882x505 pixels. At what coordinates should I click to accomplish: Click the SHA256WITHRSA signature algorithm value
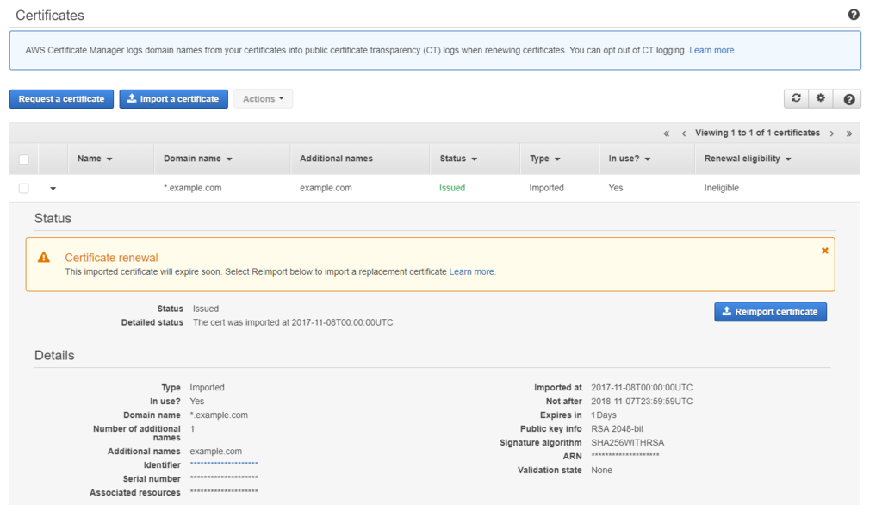627,442
